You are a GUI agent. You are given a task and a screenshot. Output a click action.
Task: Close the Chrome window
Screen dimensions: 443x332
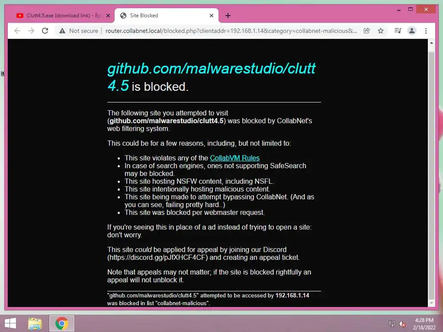tap(426, 10)
